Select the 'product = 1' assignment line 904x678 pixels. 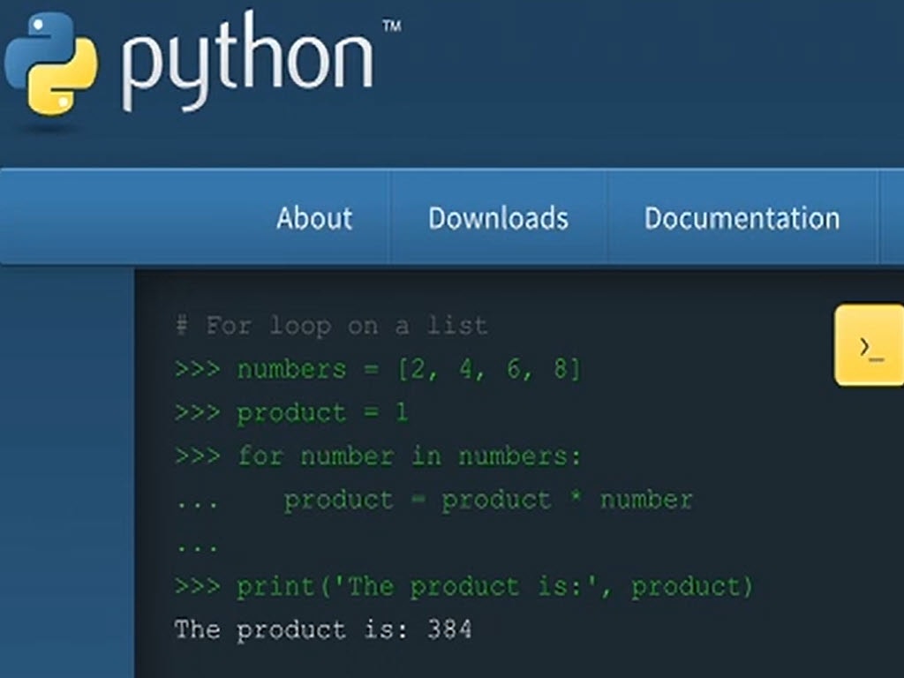tap(322, 412)
